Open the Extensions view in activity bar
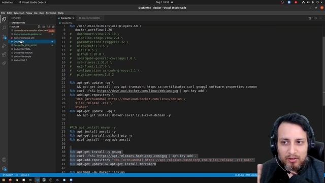 click(4, 54)
